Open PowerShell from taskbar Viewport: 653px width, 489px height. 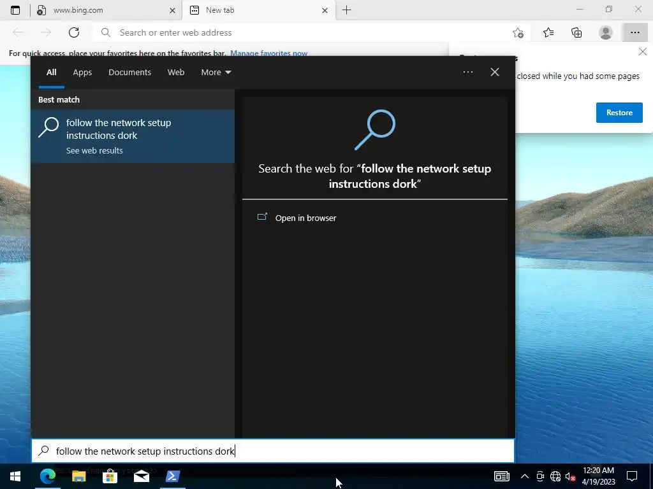tap(172, 476)
